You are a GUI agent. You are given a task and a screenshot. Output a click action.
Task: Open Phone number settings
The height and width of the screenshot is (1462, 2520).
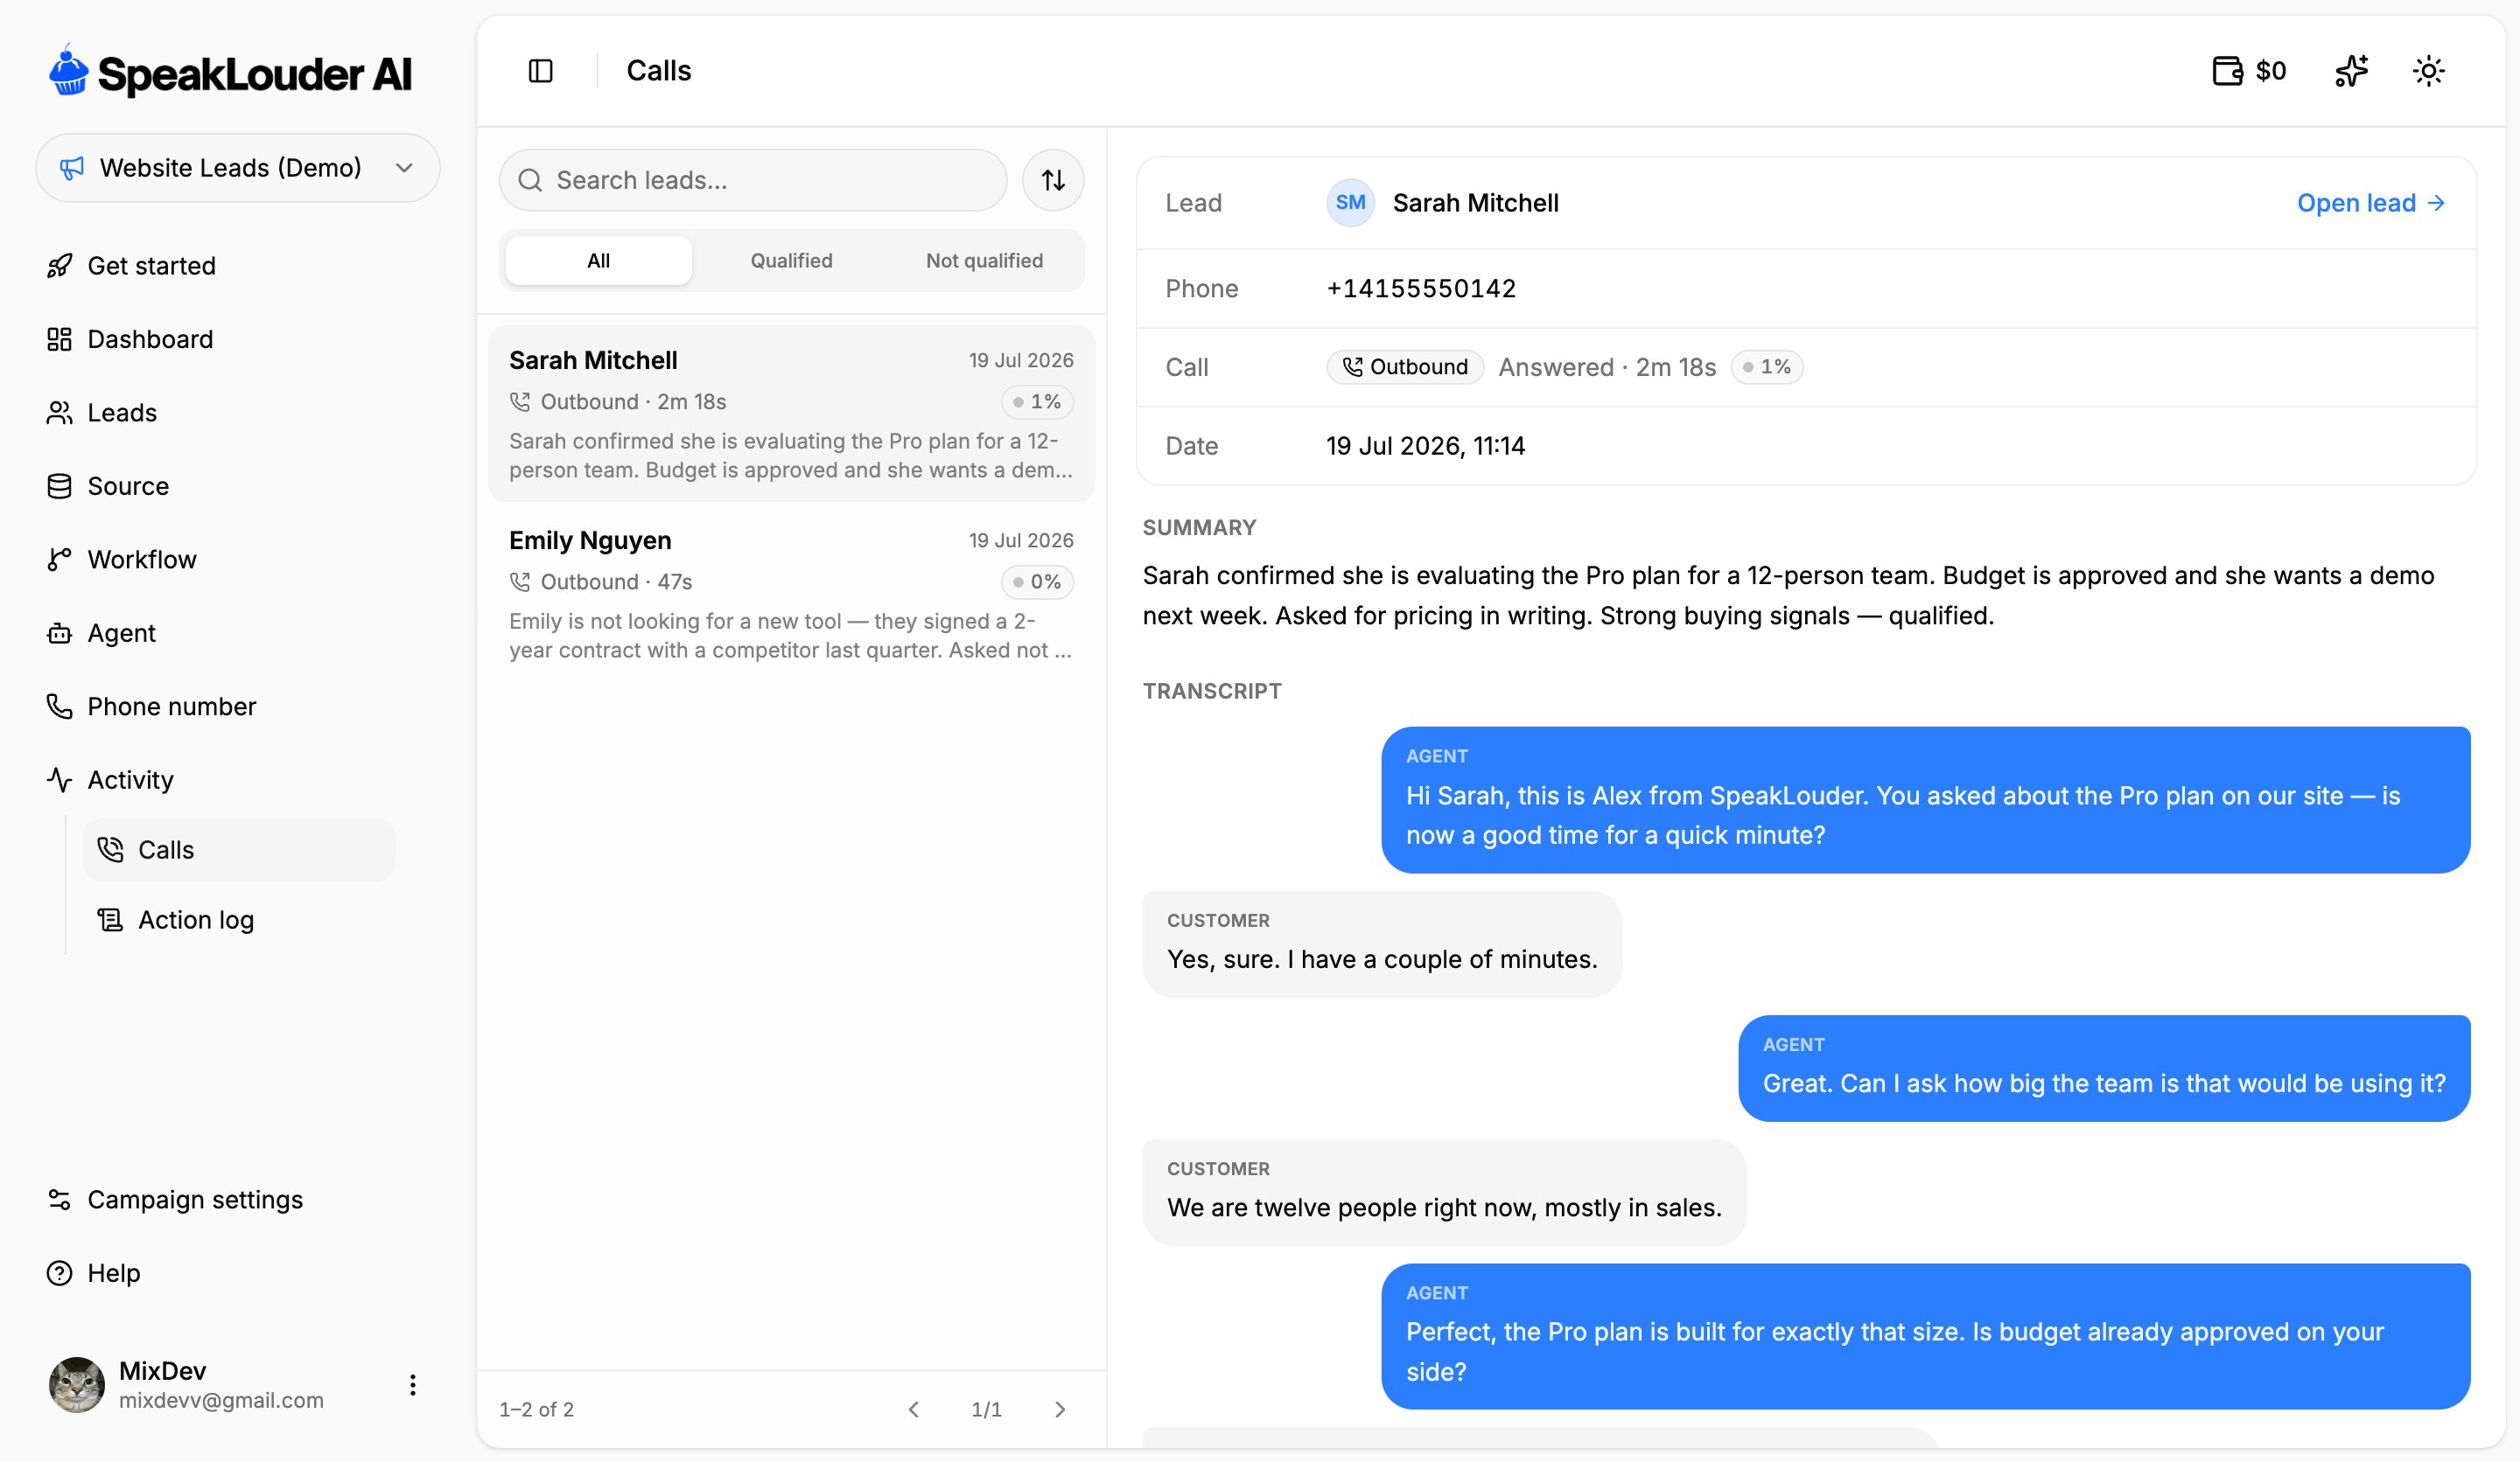(x=171, y=707)
